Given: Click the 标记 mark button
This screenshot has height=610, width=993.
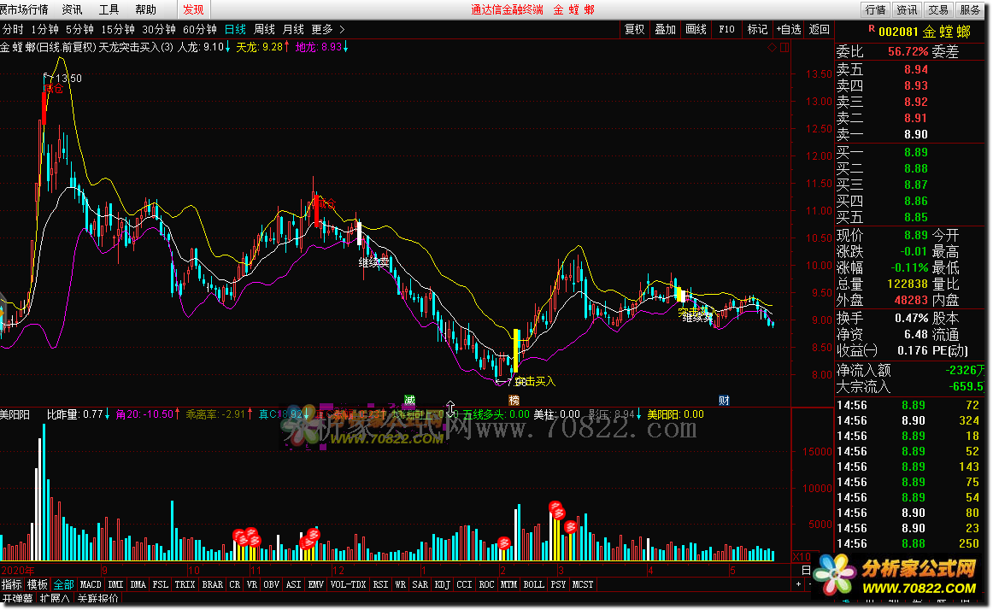Looking at the screenshot, I should click(x=757, y=29).
